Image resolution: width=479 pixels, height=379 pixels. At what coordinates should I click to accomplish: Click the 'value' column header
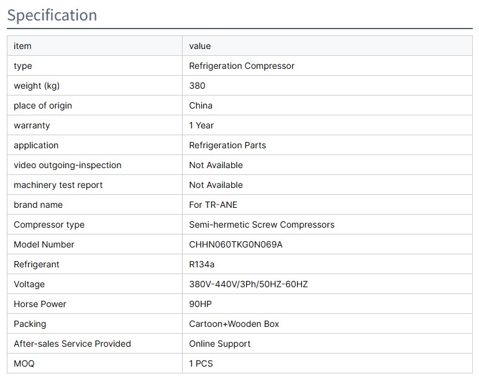pyautogui.click(x=200, y=46)
